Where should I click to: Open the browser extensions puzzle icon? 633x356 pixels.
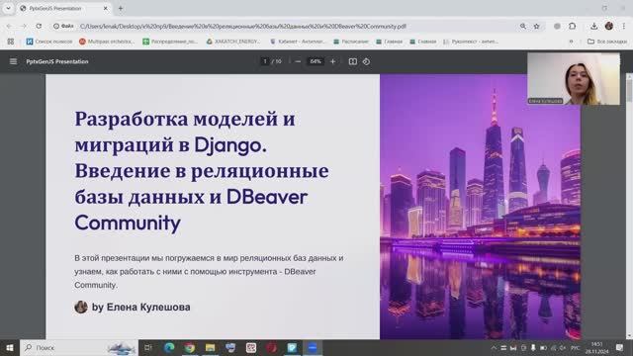coord(572,26)
